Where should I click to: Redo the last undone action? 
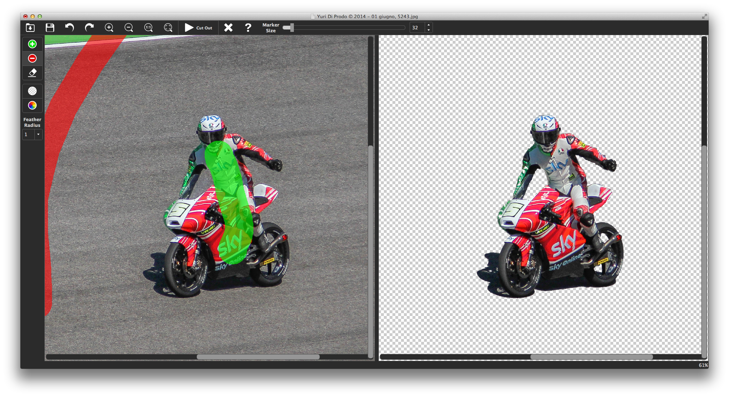point(89,28)
